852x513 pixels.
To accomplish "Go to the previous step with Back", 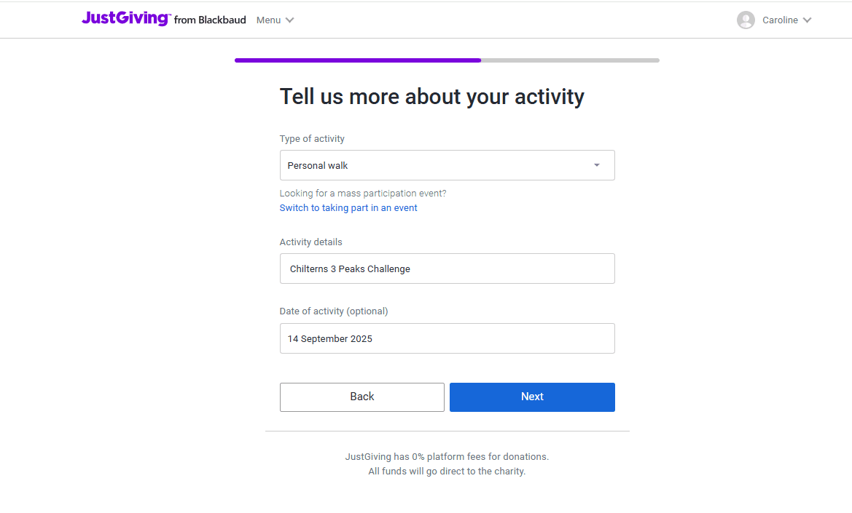I will [362, 397].
